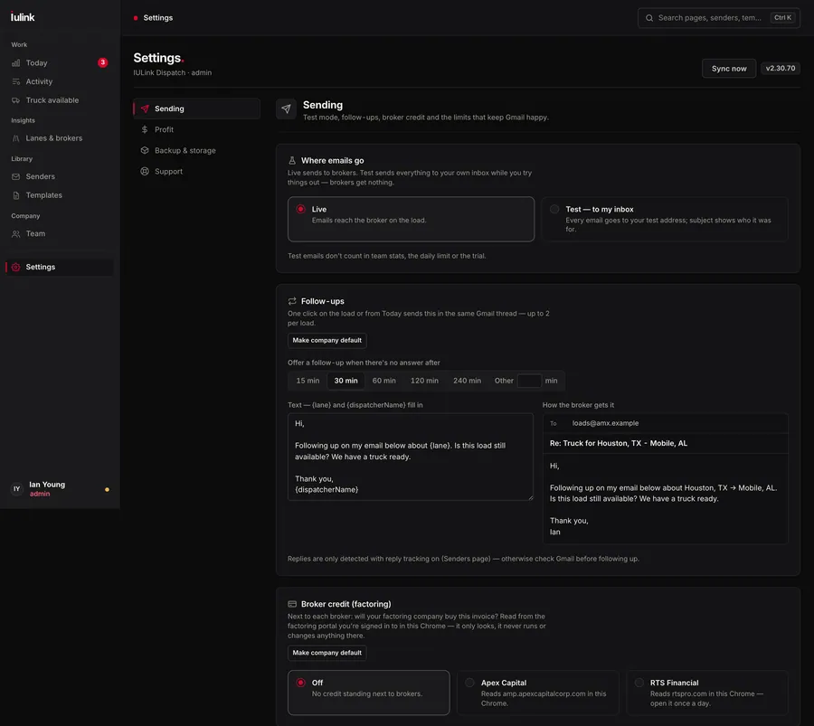
Task: Switch to Backup & storage tab
Action: 197,150
